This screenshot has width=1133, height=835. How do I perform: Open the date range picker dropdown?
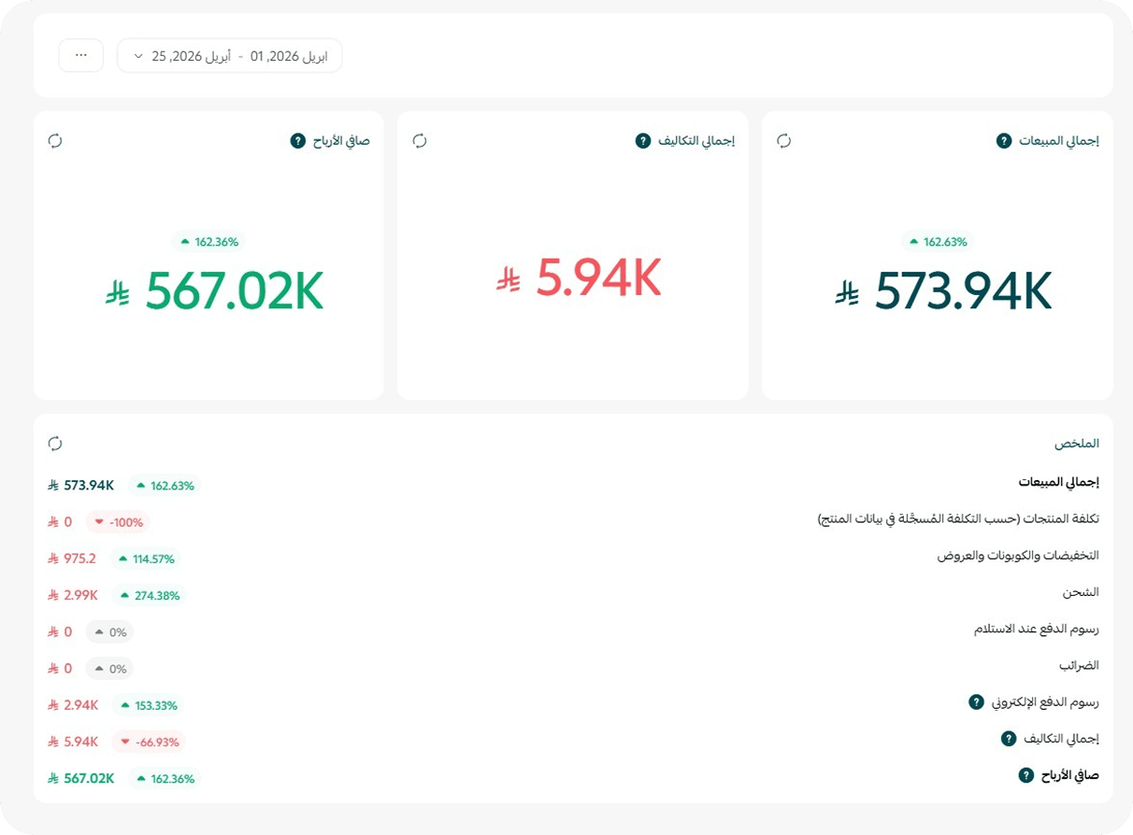pyautogui.click(x=230, y=55)
